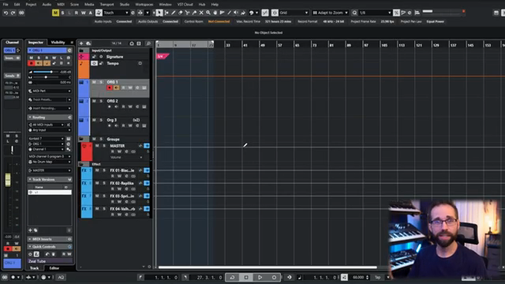Select the Zoom magnifier tool
This screenshot has height=284, width=505.
click(x=208, y=13)
